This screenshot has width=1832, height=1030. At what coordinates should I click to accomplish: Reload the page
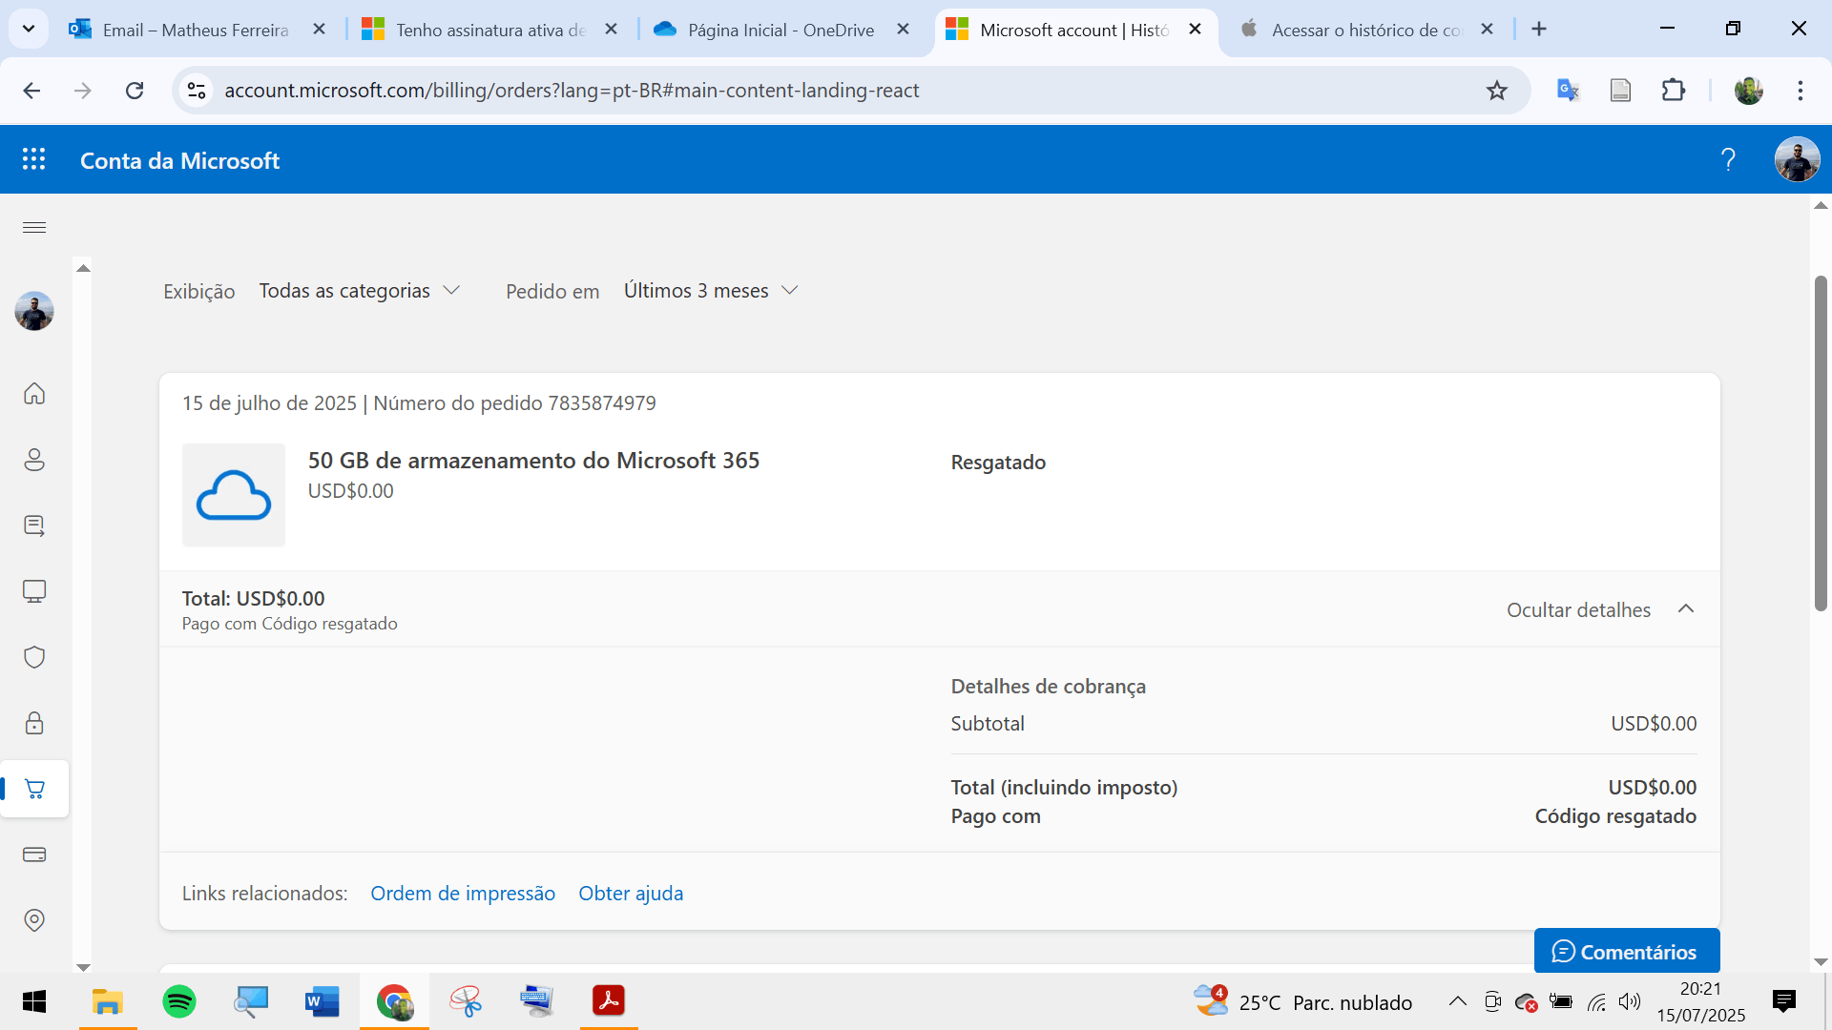(135, 91)
